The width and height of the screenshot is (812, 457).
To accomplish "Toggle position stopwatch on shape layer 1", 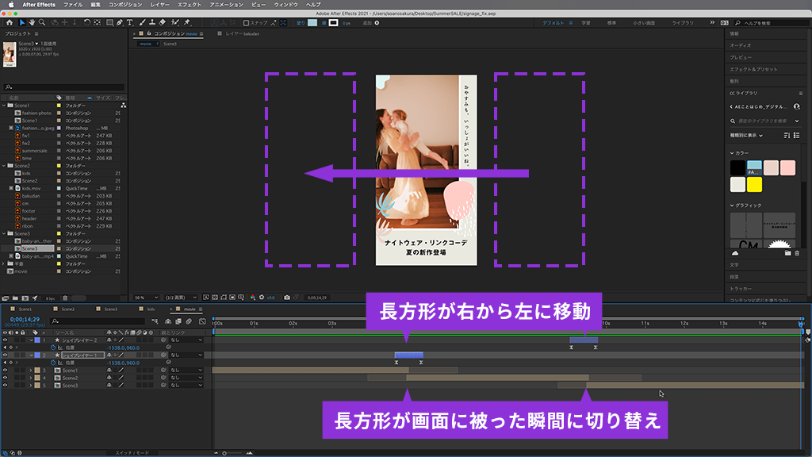I will click(53, 363).
